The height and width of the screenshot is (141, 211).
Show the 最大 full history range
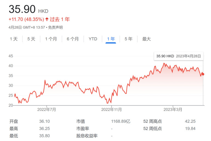click(146, 39)
